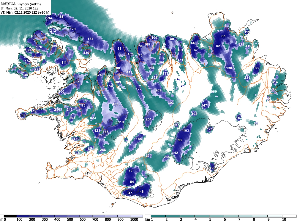Viewport: 297px width, 222px height.
Task: Pick the white 9–10 km legend swatch
Action: (275, 216)
